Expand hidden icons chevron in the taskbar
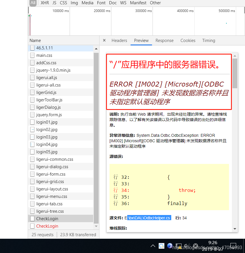 pyautogui.click(x=153, y=246)
